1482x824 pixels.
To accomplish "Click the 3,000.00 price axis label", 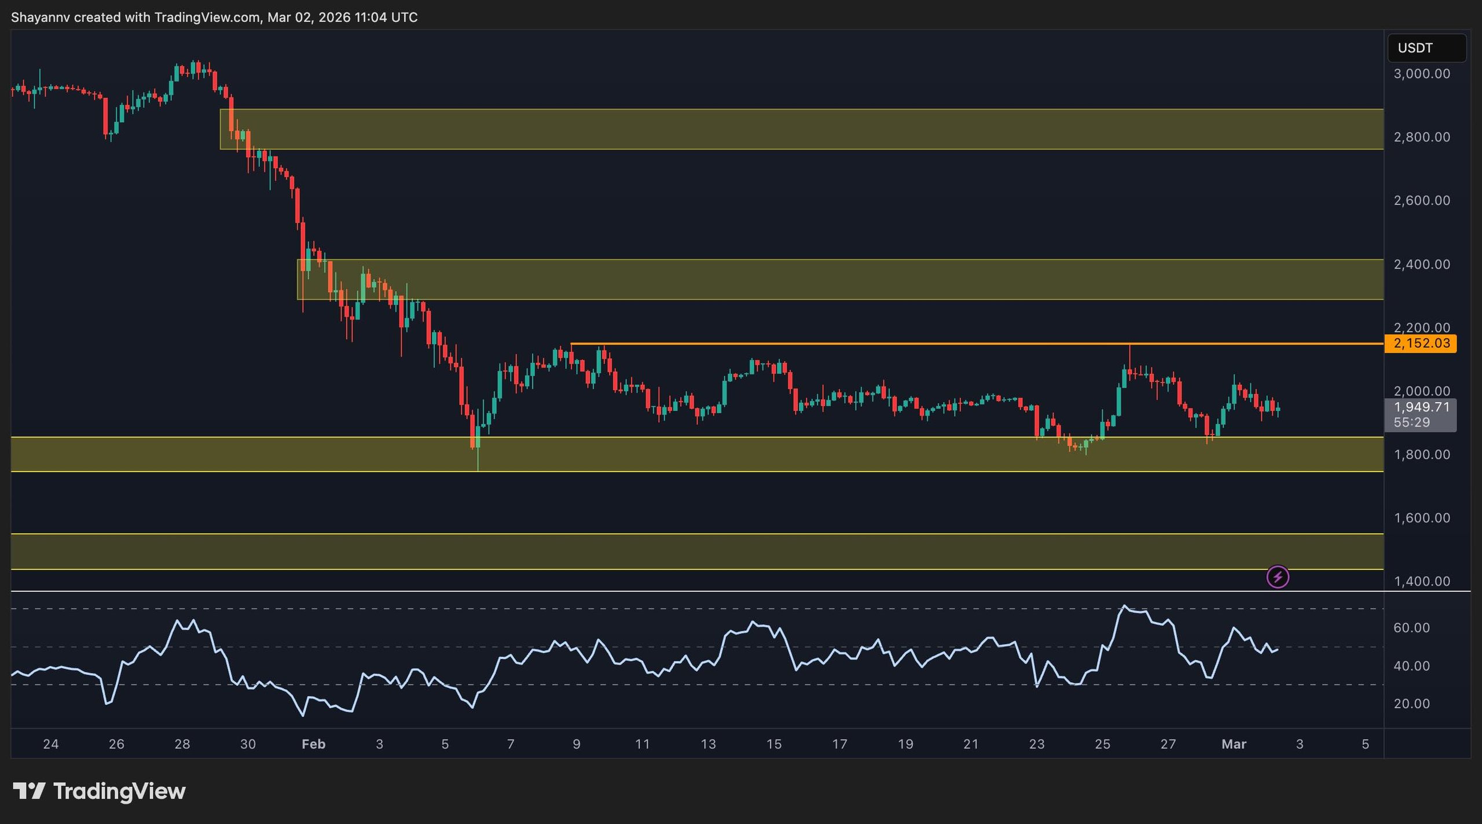I will [1421, 74].
